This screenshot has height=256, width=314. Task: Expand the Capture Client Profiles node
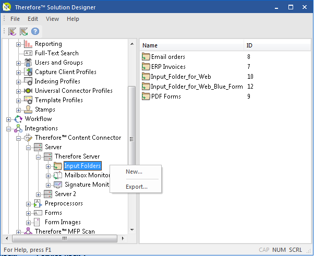[18, 72]
